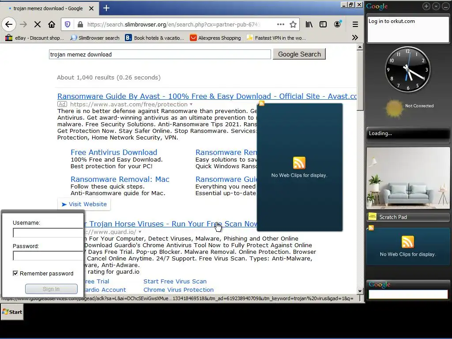Image resolution: width=452 pixels, height=339 pixels.
Task: Bookmark this page with the star
Action: [x=293, y=25]
